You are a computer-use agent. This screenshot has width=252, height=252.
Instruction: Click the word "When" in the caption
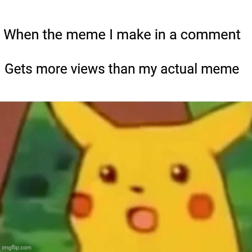tap(21, 34)
